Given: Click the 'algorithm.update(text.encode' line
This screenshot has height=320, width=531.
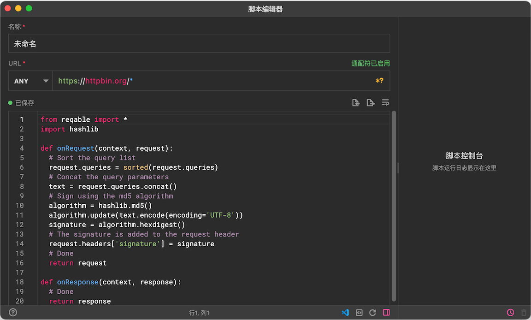Looking at the screenshot, I should click(146, 215).
